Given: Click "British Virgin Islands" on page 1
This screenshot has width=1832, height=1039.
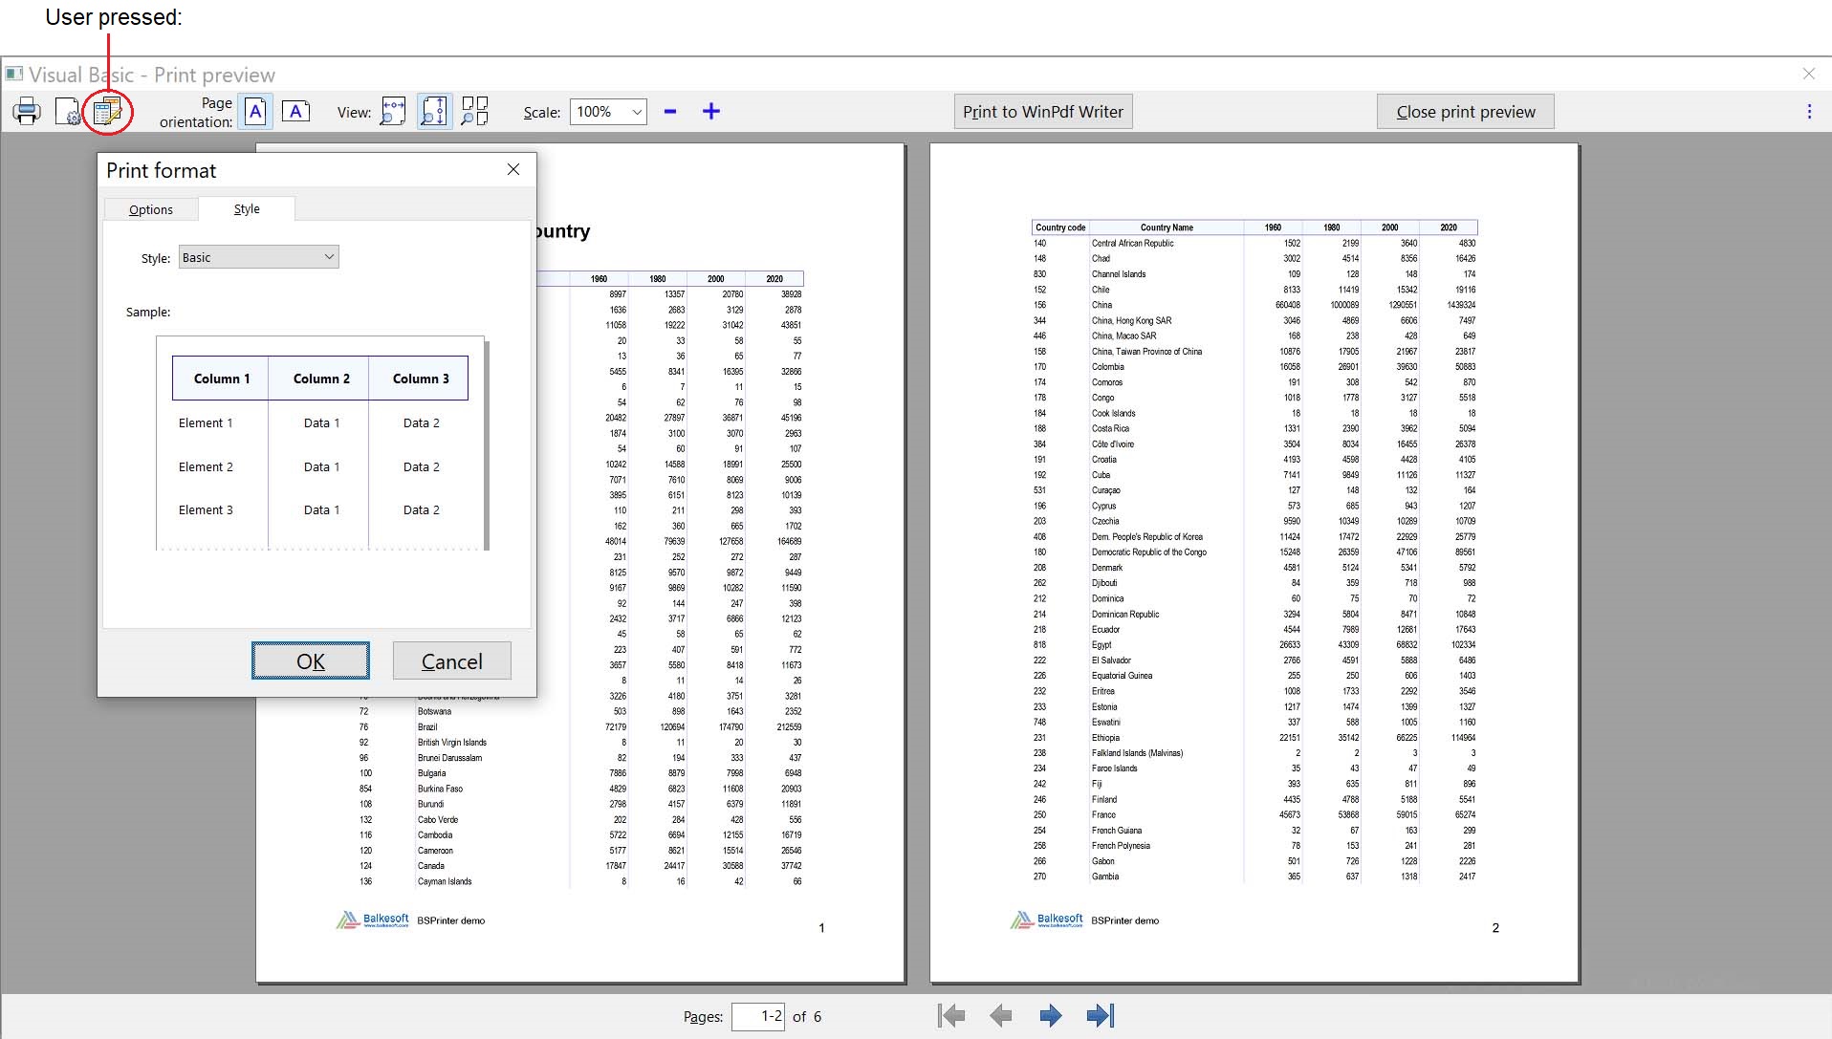Looking at the screenshot, I should [x=451, y=742].
